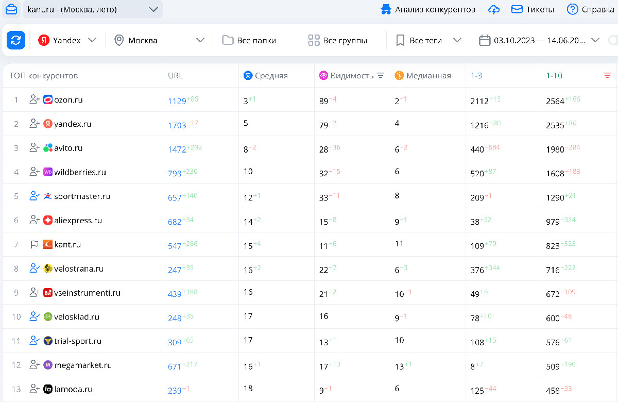The image size is (618, 402).
Task: Open the Тикеты link
Action: click(x=533, y=9)
